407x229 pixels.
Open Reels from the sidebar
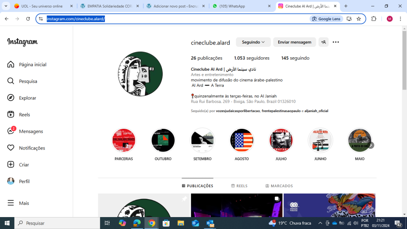pos(11,114)
